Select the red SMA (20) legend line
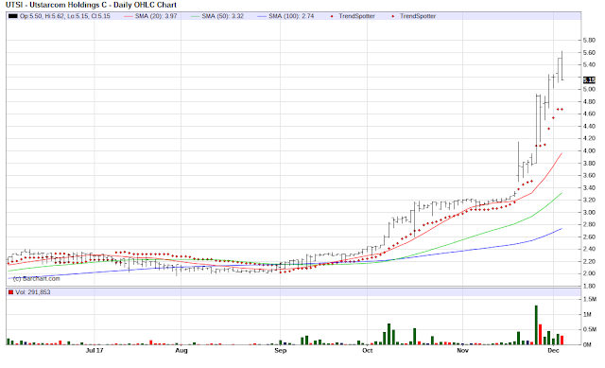The image size is (605, 368). (x=128, y=16)
